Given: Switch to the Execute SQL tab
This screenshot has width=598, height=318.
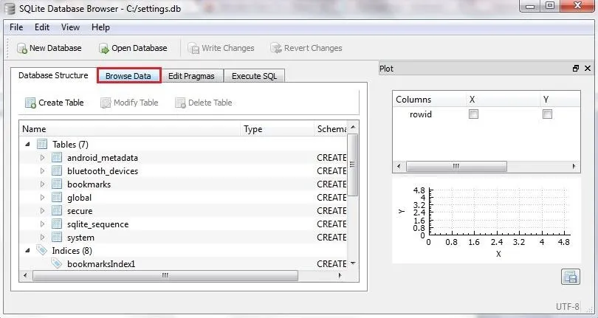Looking at the screenshot, I should pos(255,76).
